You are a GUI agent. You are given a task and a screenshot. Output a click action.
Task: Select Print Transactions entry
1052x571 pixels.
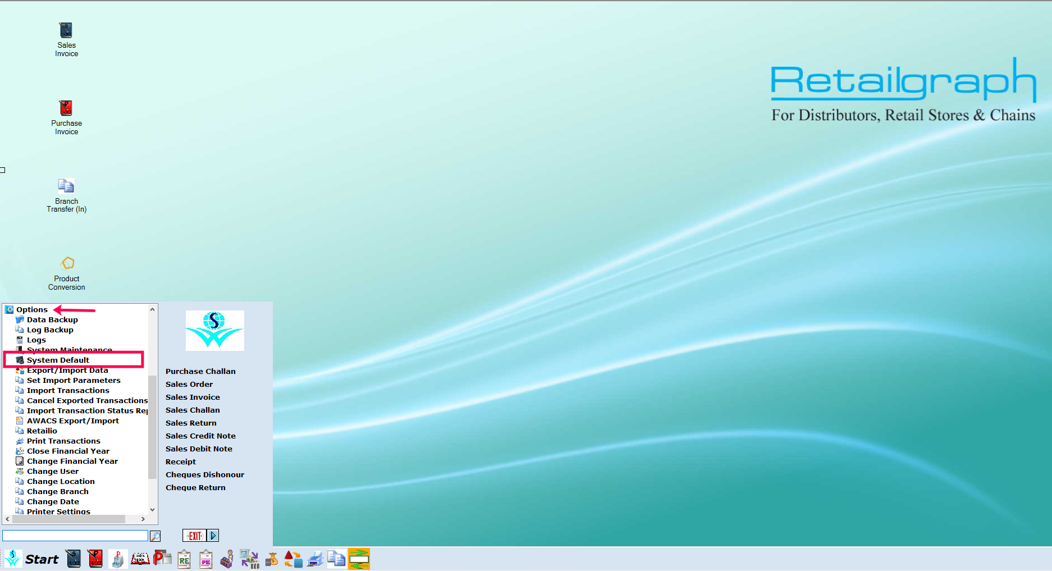point(63,441)
